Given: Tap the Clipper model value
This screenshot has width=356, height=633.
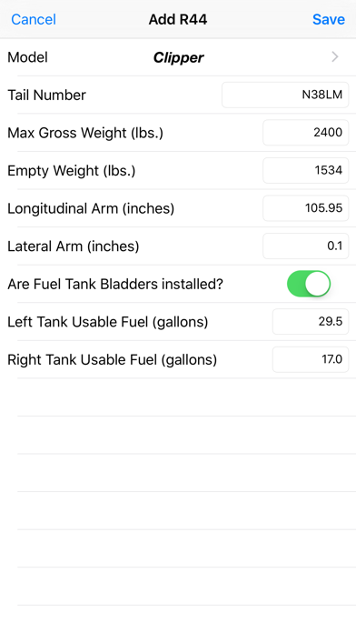Looking at the screenshot, I should click(178, 57).
